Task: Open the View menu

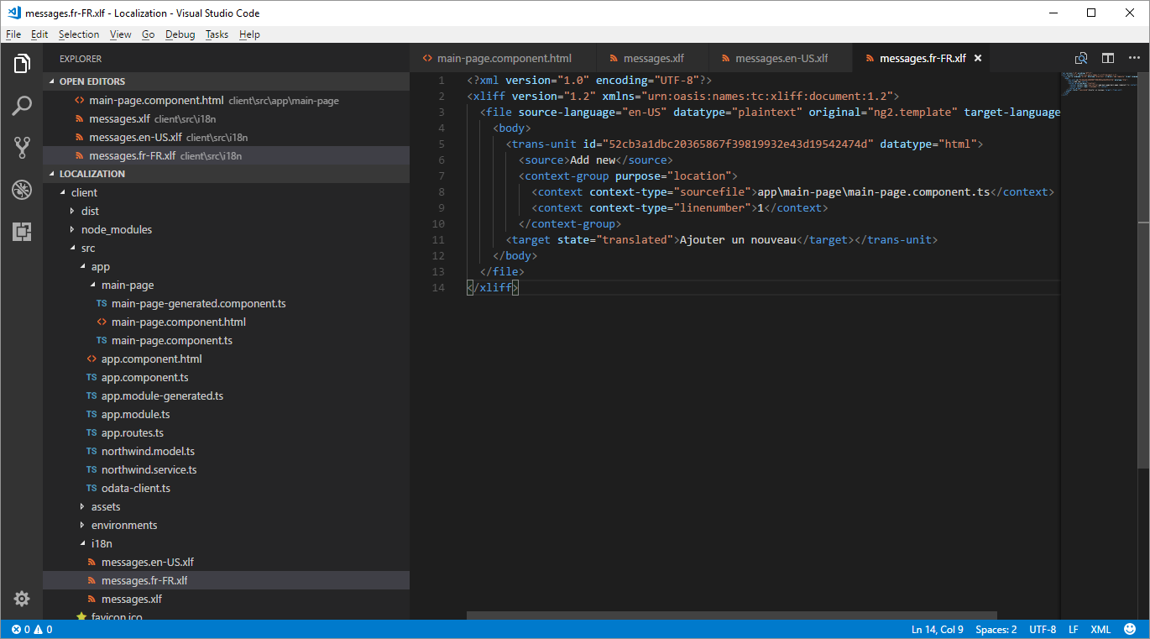Action: [121, 34]
